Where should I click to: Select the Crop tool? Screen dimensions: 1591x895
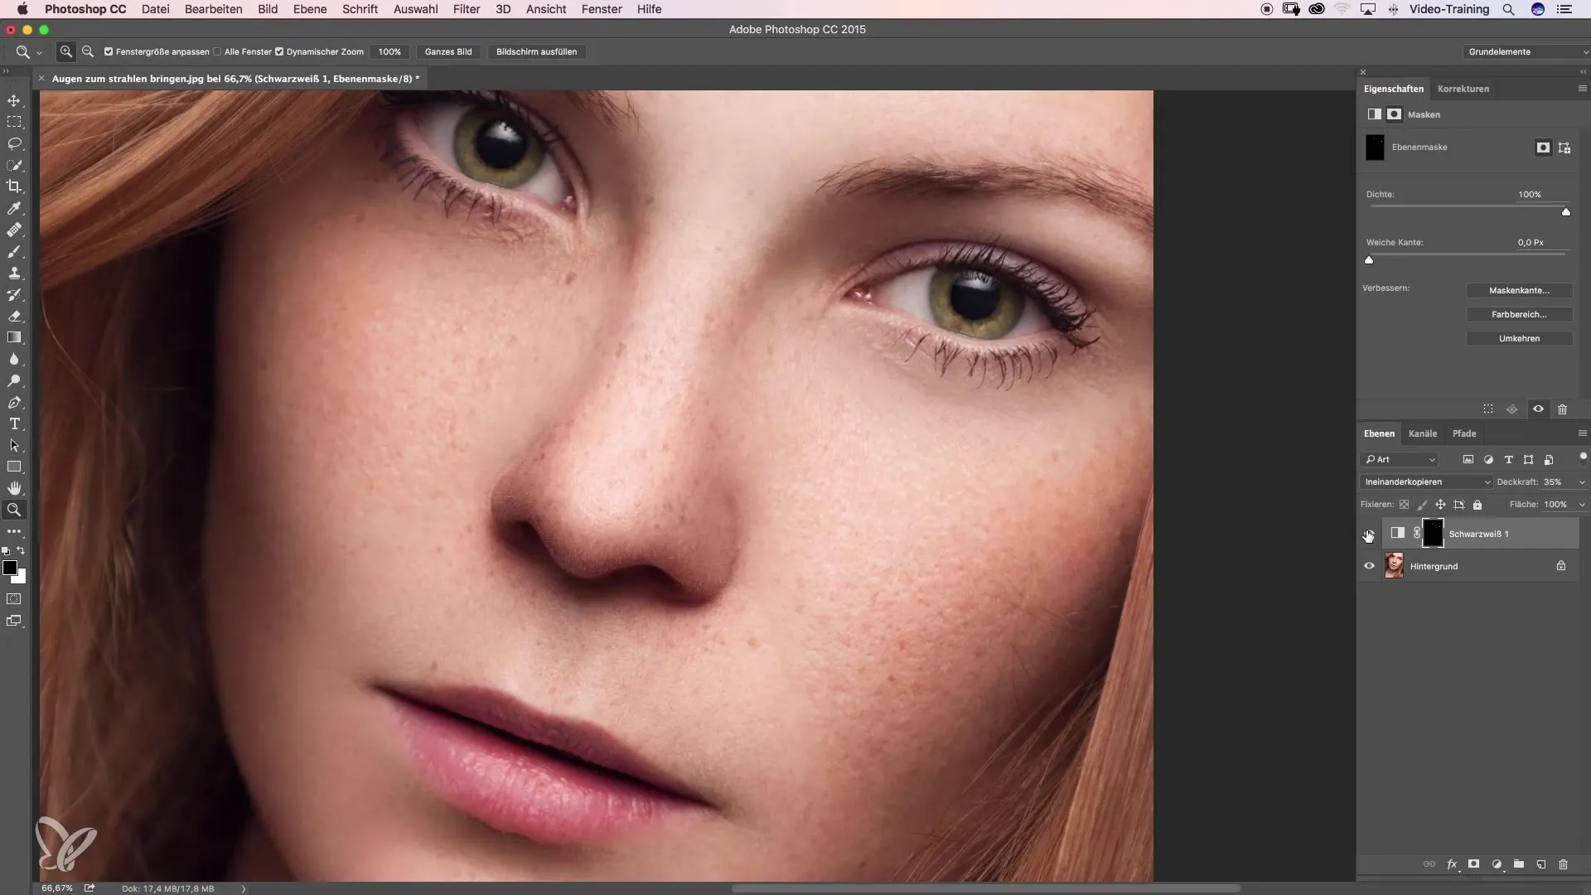point(14,186)
